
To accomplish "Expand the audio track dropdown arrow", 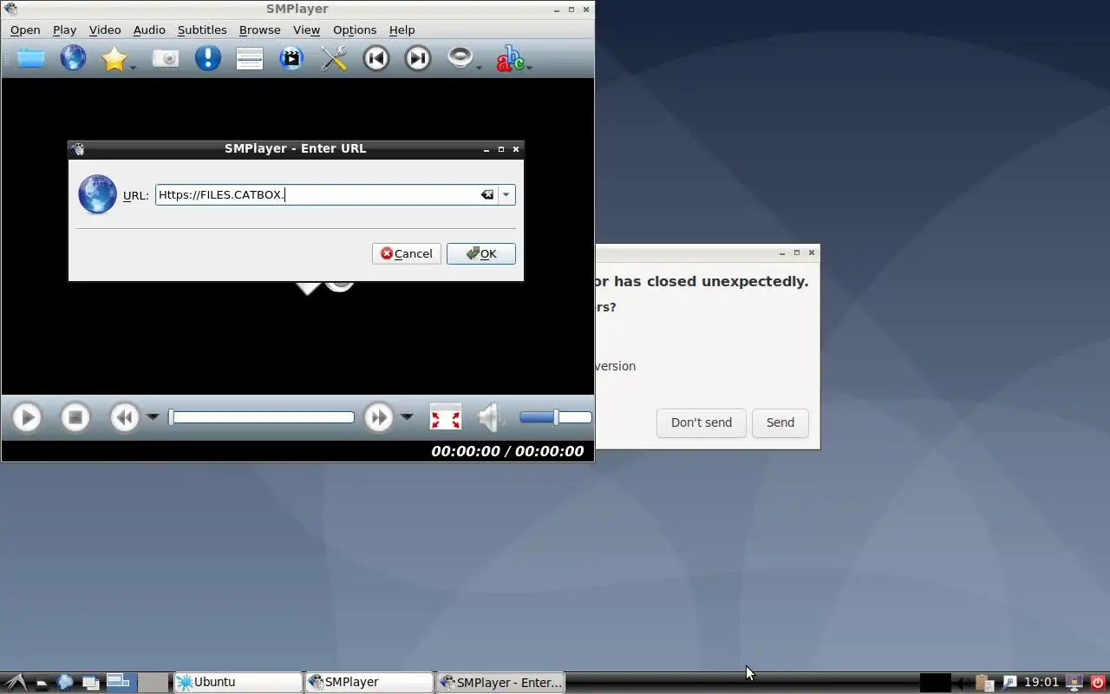I will click(x=480, y=67).
